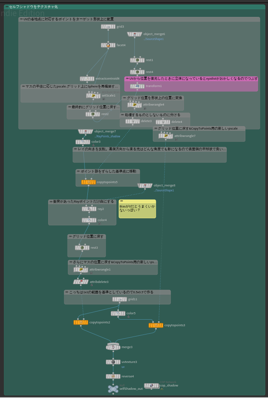Click the color4 node icon
268x398 pixels.
click(89, 220)
